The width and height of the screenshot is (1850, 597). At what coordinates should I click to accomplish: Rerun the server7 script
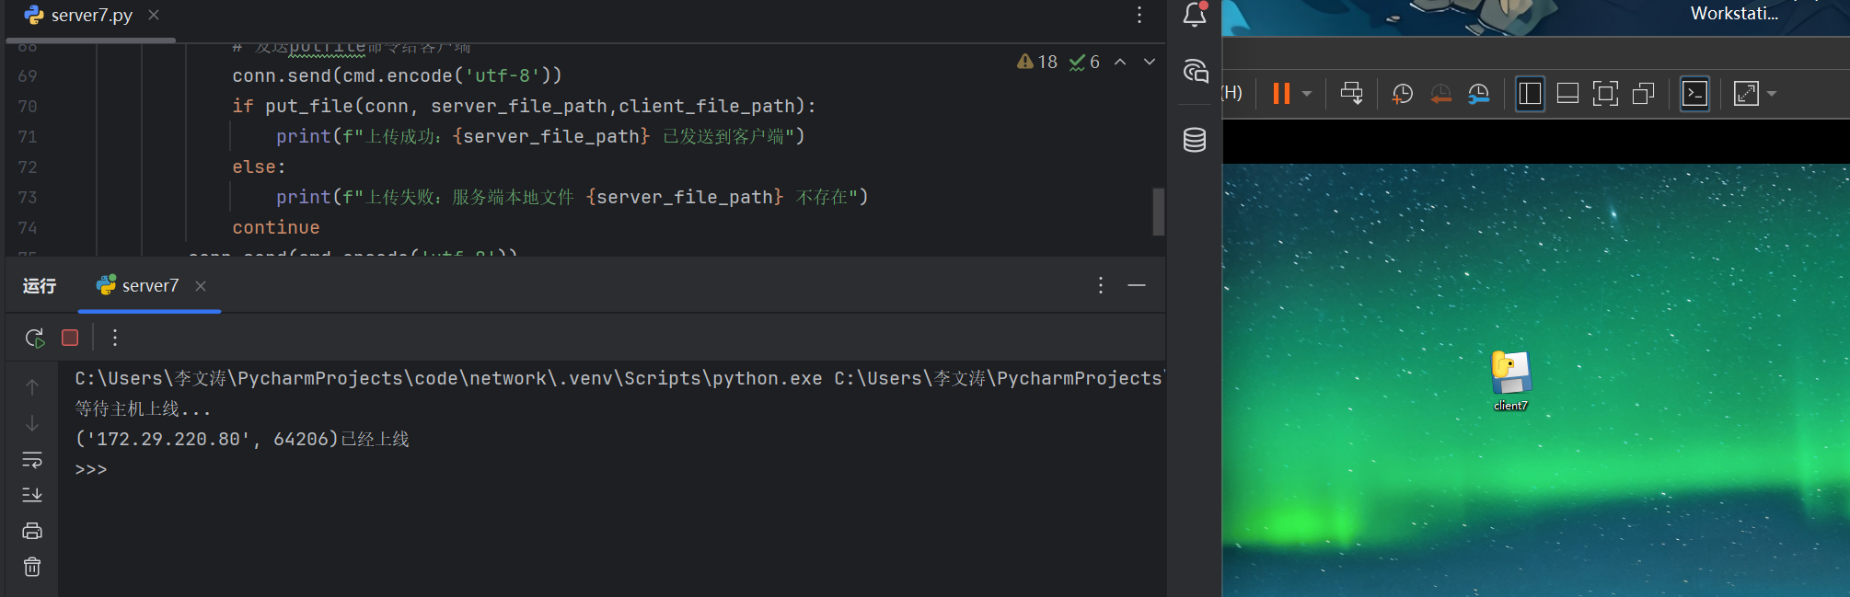coord(35,338)
